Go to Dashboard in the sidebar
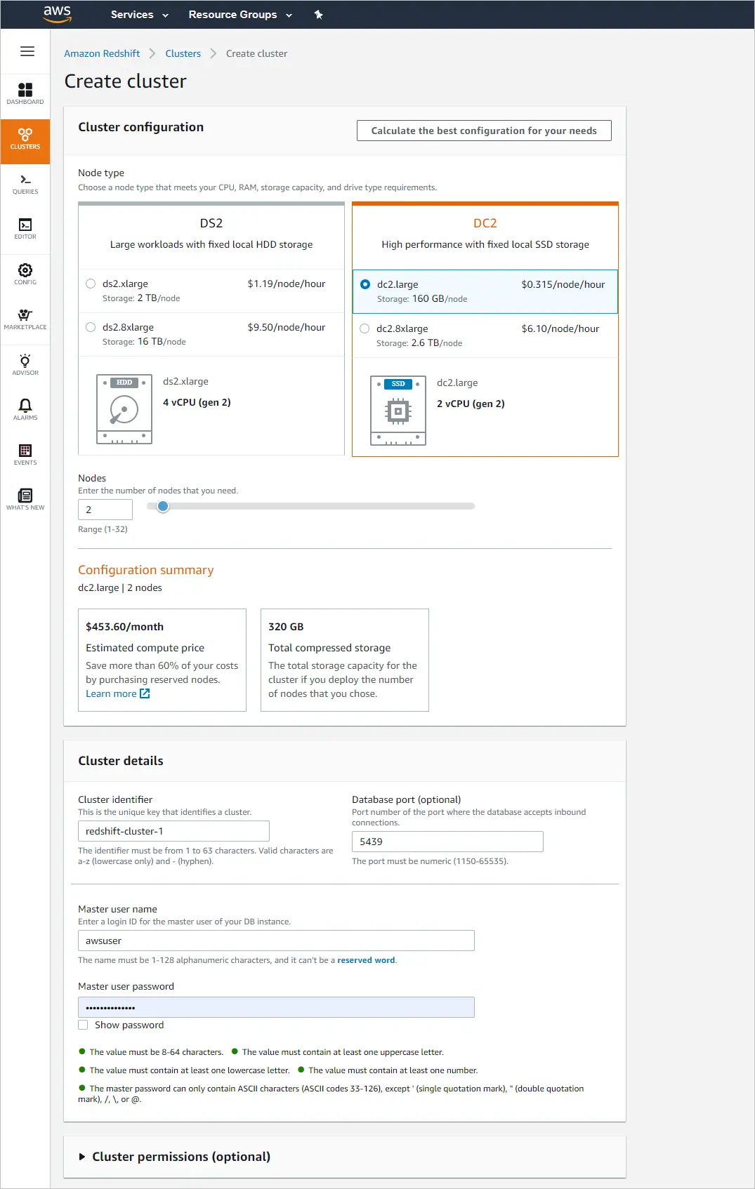This screenshot has width=755, height=1189. click(x=25, y=93)
